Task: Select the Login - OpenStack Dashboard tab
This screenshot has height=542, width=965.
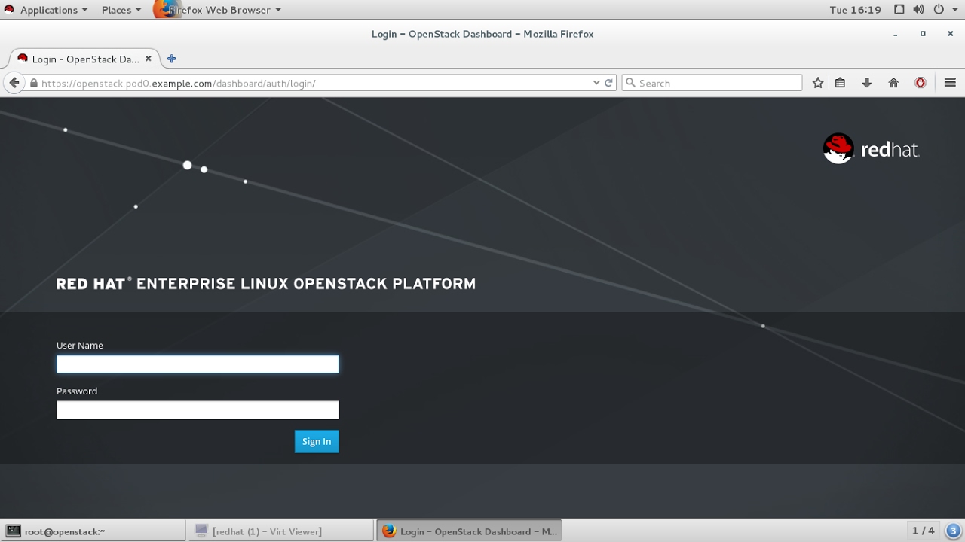Action: click(85, 59)
